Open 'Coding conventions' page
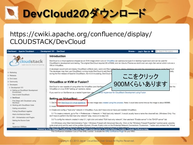Screen dimensions: 193x145 pyautogui.click(x=19, y=108)
